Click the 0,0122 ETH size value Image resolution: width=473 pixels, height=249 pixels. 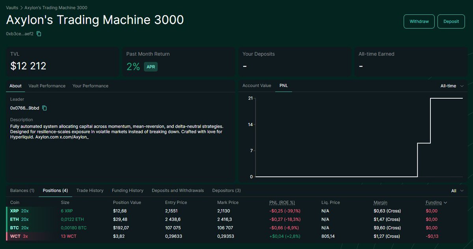click(x=72, y=219)
